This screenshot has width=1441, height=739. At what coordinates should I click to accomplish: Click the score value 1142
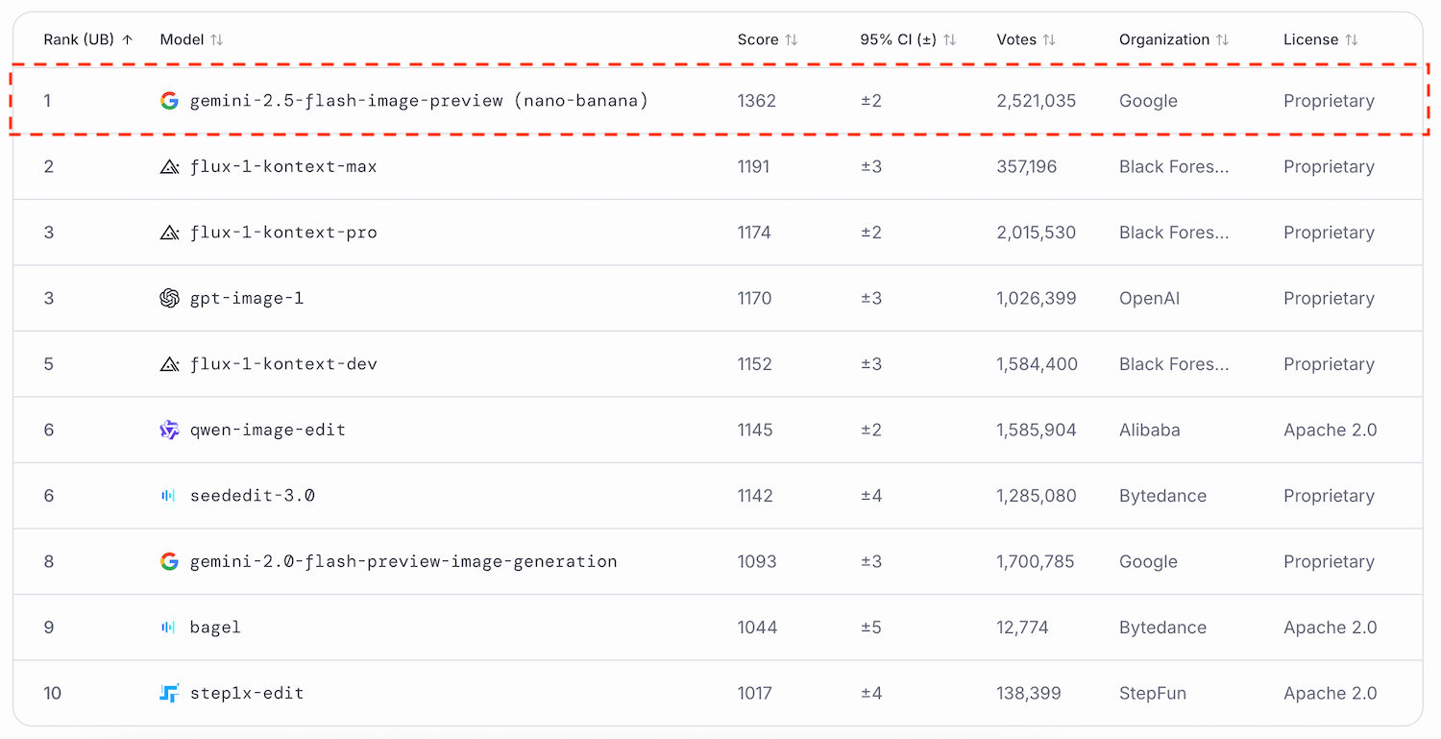click(x=755, y=496)
